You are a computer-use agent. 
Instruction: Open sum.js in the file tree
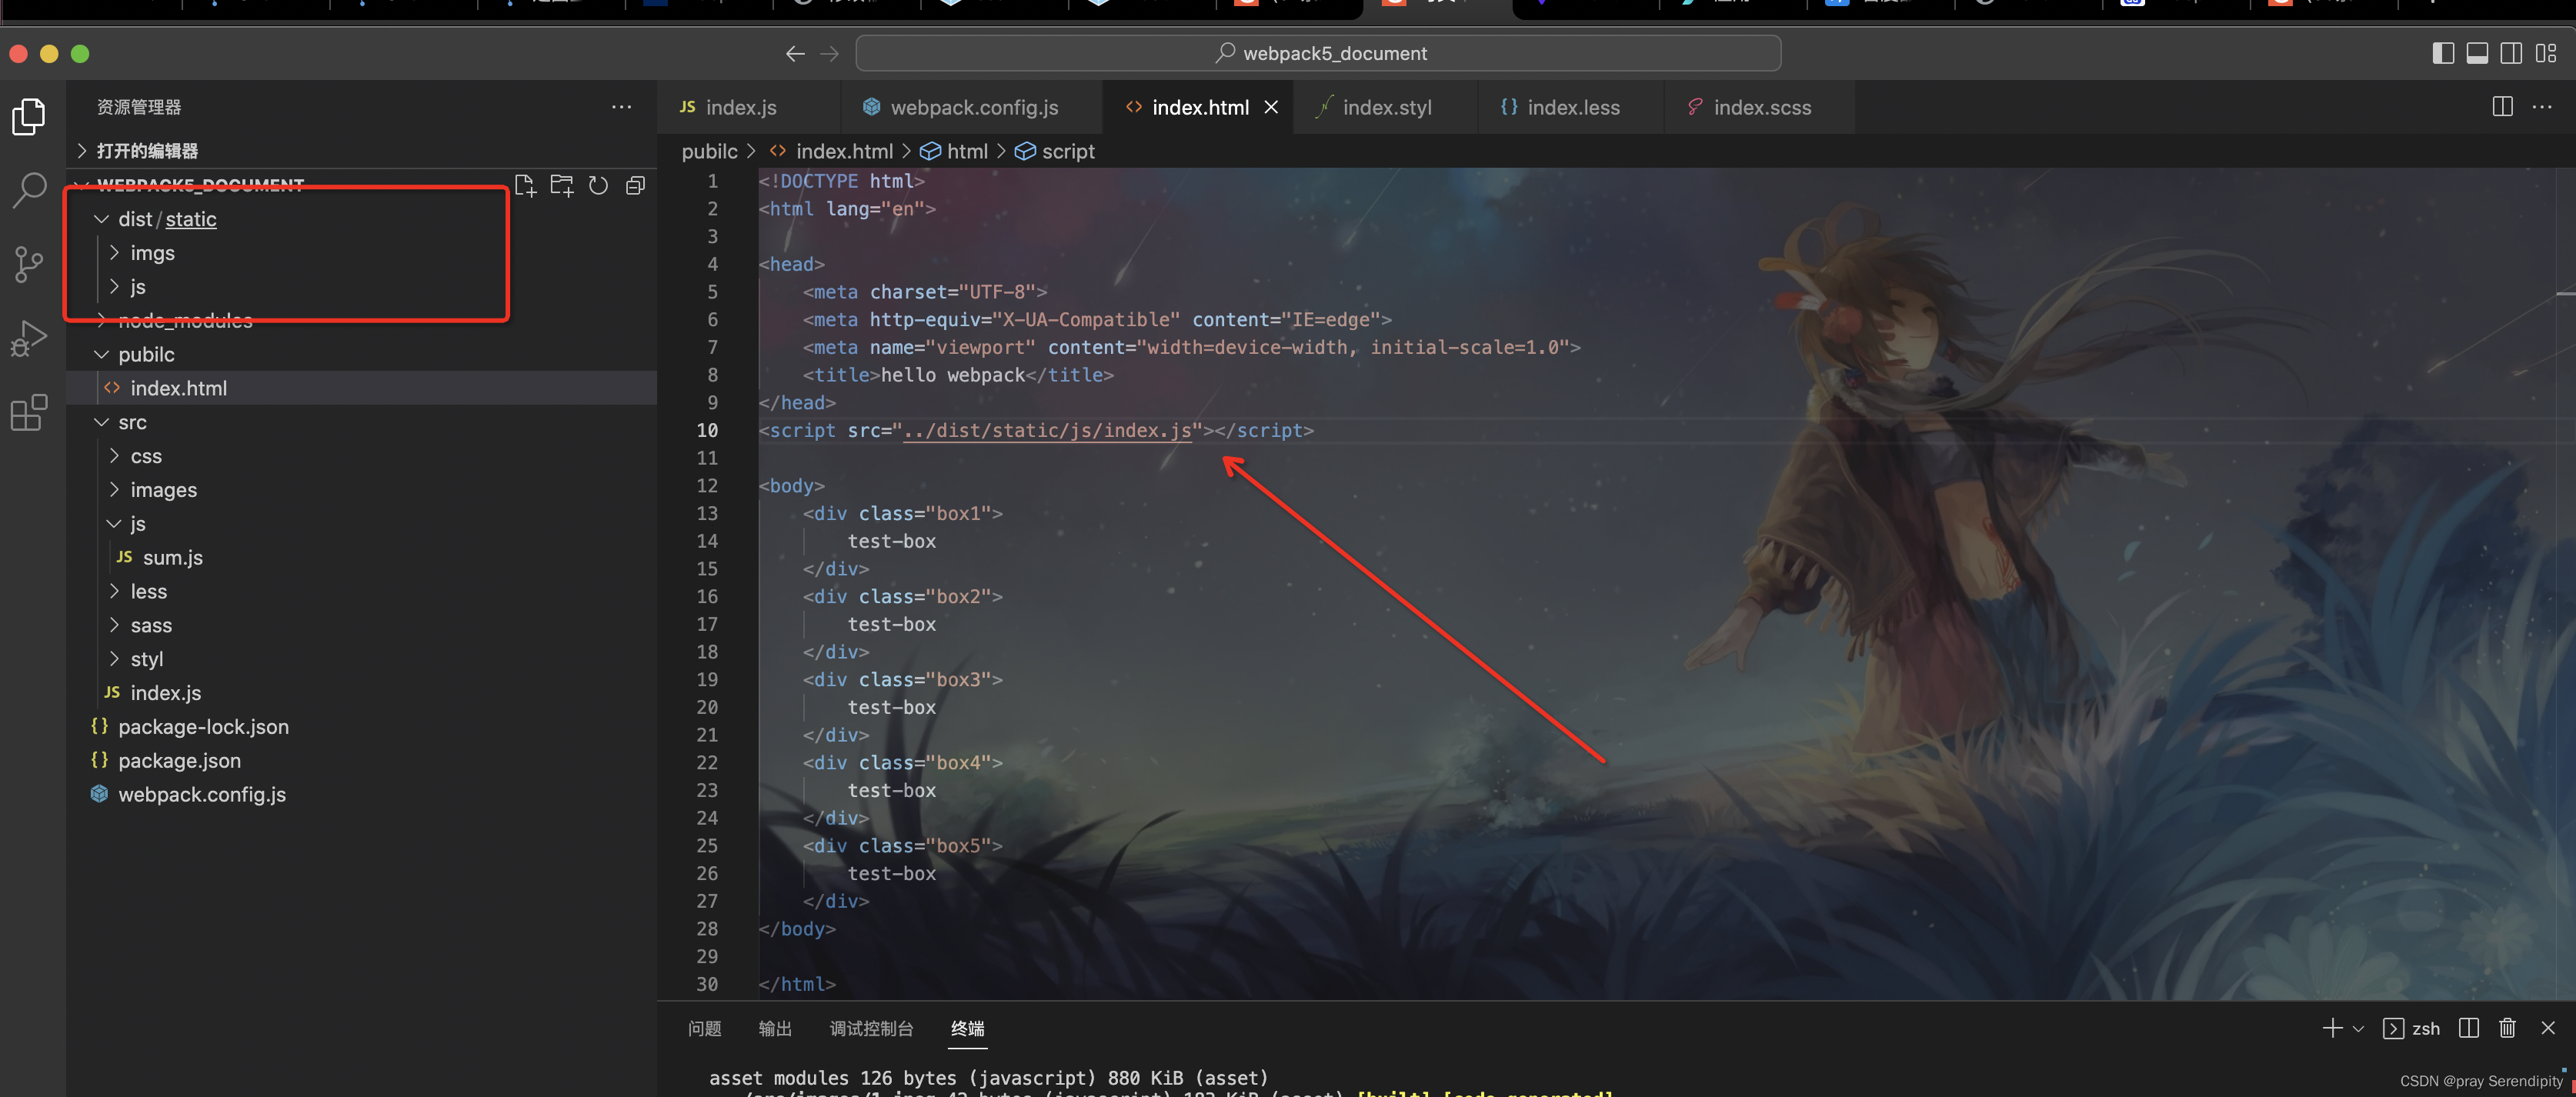click(172, 558)
